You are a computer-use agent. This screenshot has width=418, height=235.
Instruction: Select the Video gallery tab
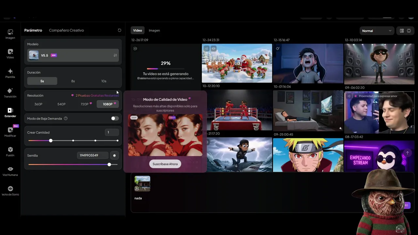(137, 30)
